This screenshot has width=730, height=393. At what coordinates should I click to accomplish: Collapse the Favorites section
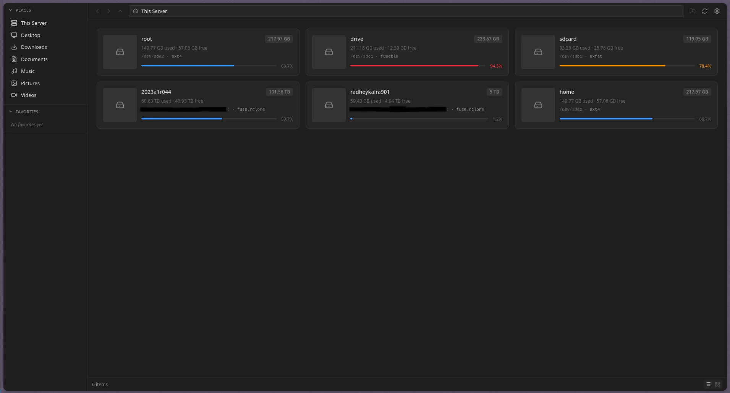(11, 112)
